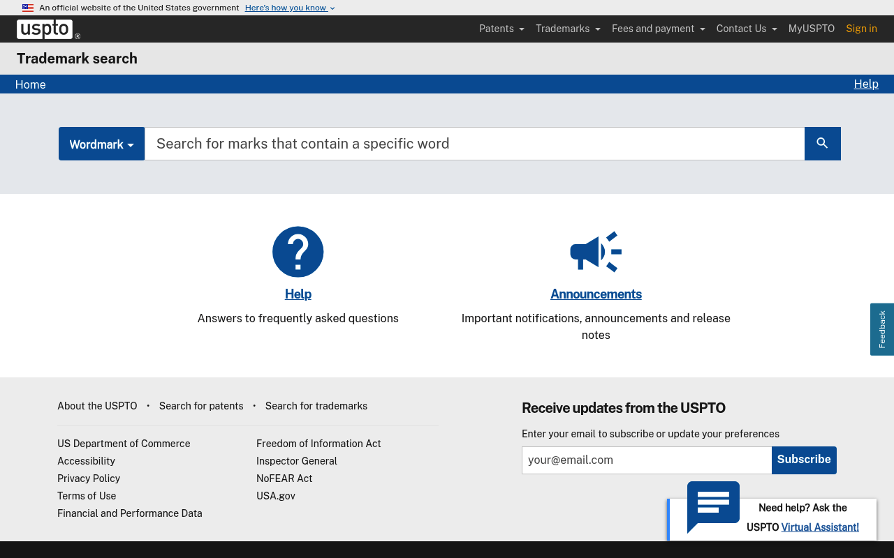Open the USA.gov footer link

point(276,496)
